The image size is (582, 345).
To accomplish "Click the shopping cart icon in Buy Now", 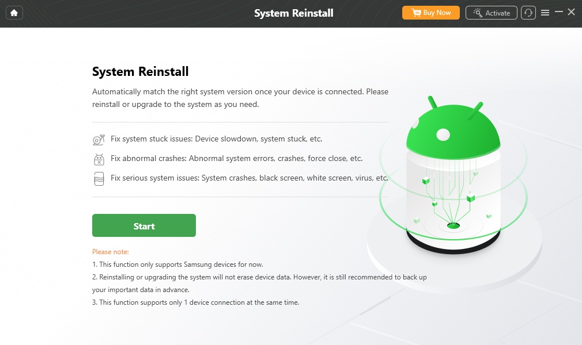I will tap(416, 13).
